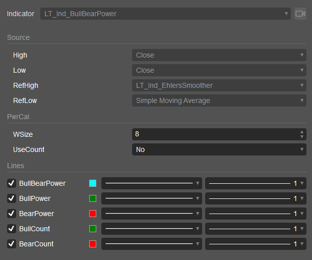Open the Indicator LT_Ind_BullBearPower dropdown
The width and height of the screenshot is (312, 260).
click(165, 14)
